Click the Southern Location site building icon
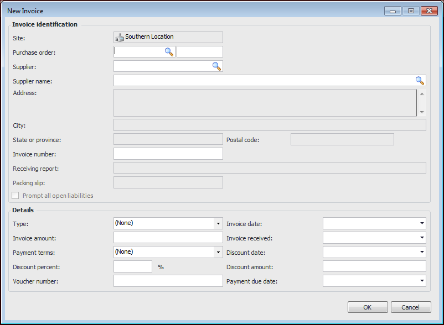 [119, 37]
